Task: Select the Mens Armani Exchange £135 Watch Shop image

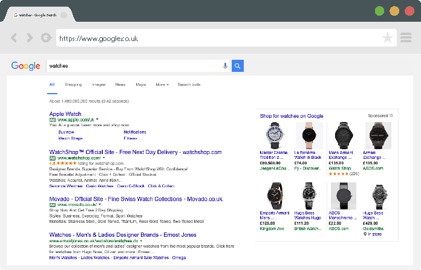Action: pyautogui.click(x=344, y=136)
